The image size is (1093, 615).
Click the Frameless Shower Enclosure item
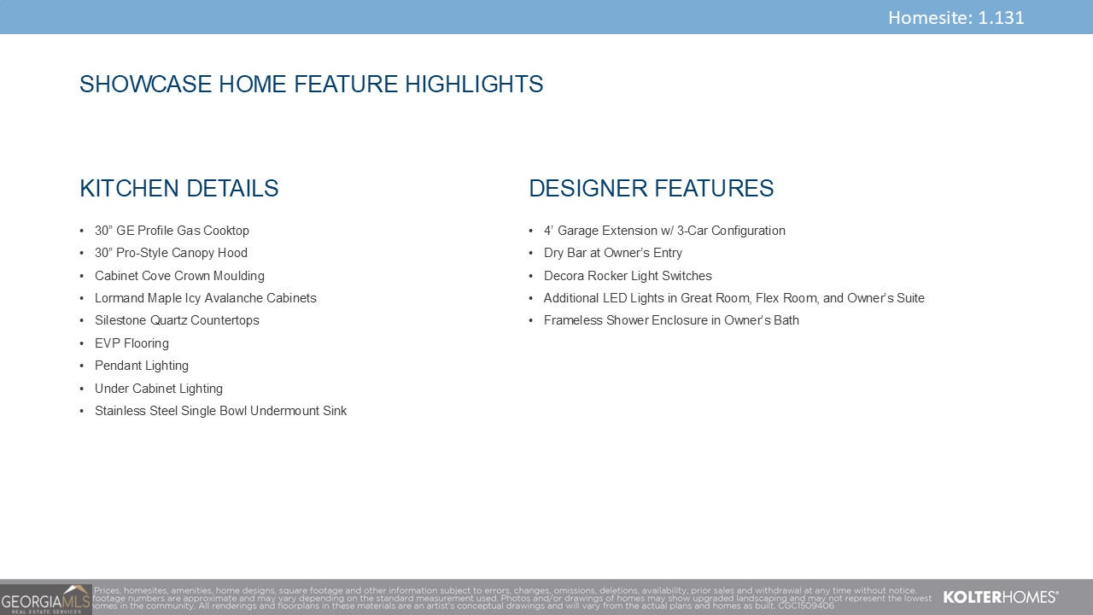coord(671,320)
